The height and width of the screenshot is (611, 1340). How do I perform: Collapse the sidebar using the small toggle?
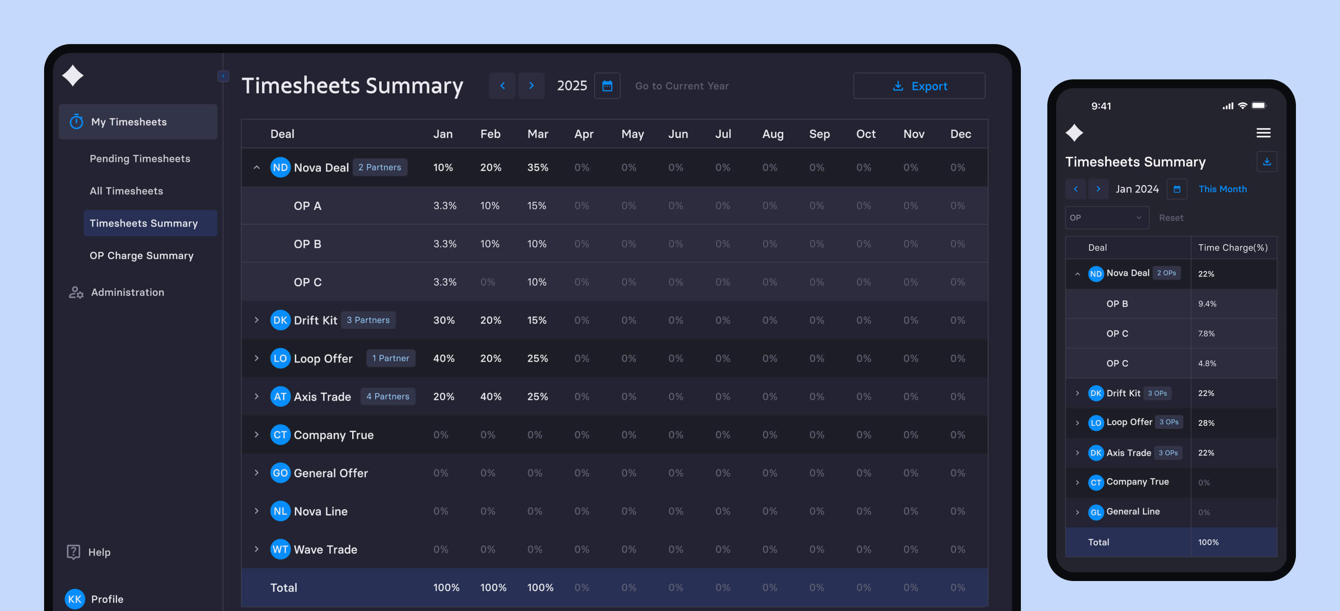tap(223, 77)
